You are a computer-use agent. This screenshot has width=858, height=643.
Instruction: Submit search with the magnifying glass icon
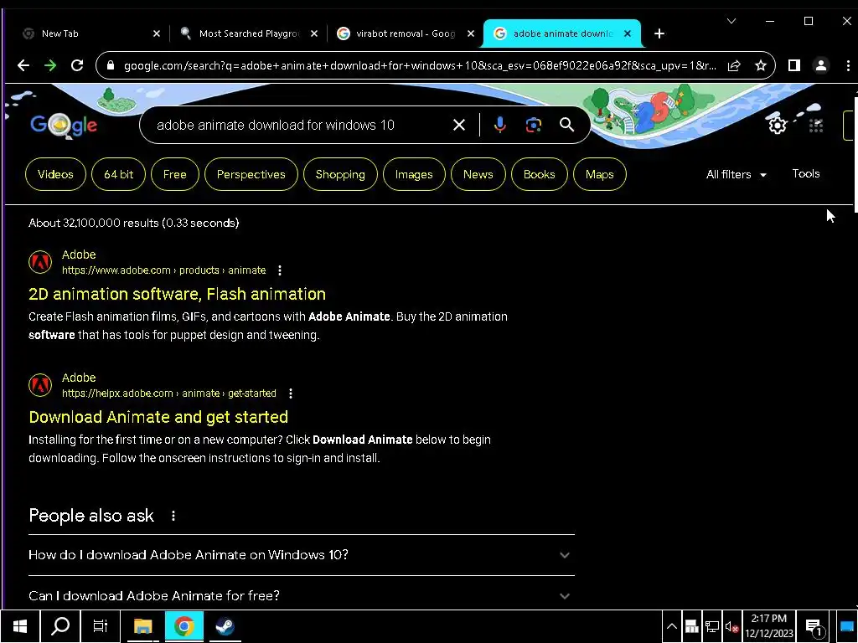tap(567, 125)
